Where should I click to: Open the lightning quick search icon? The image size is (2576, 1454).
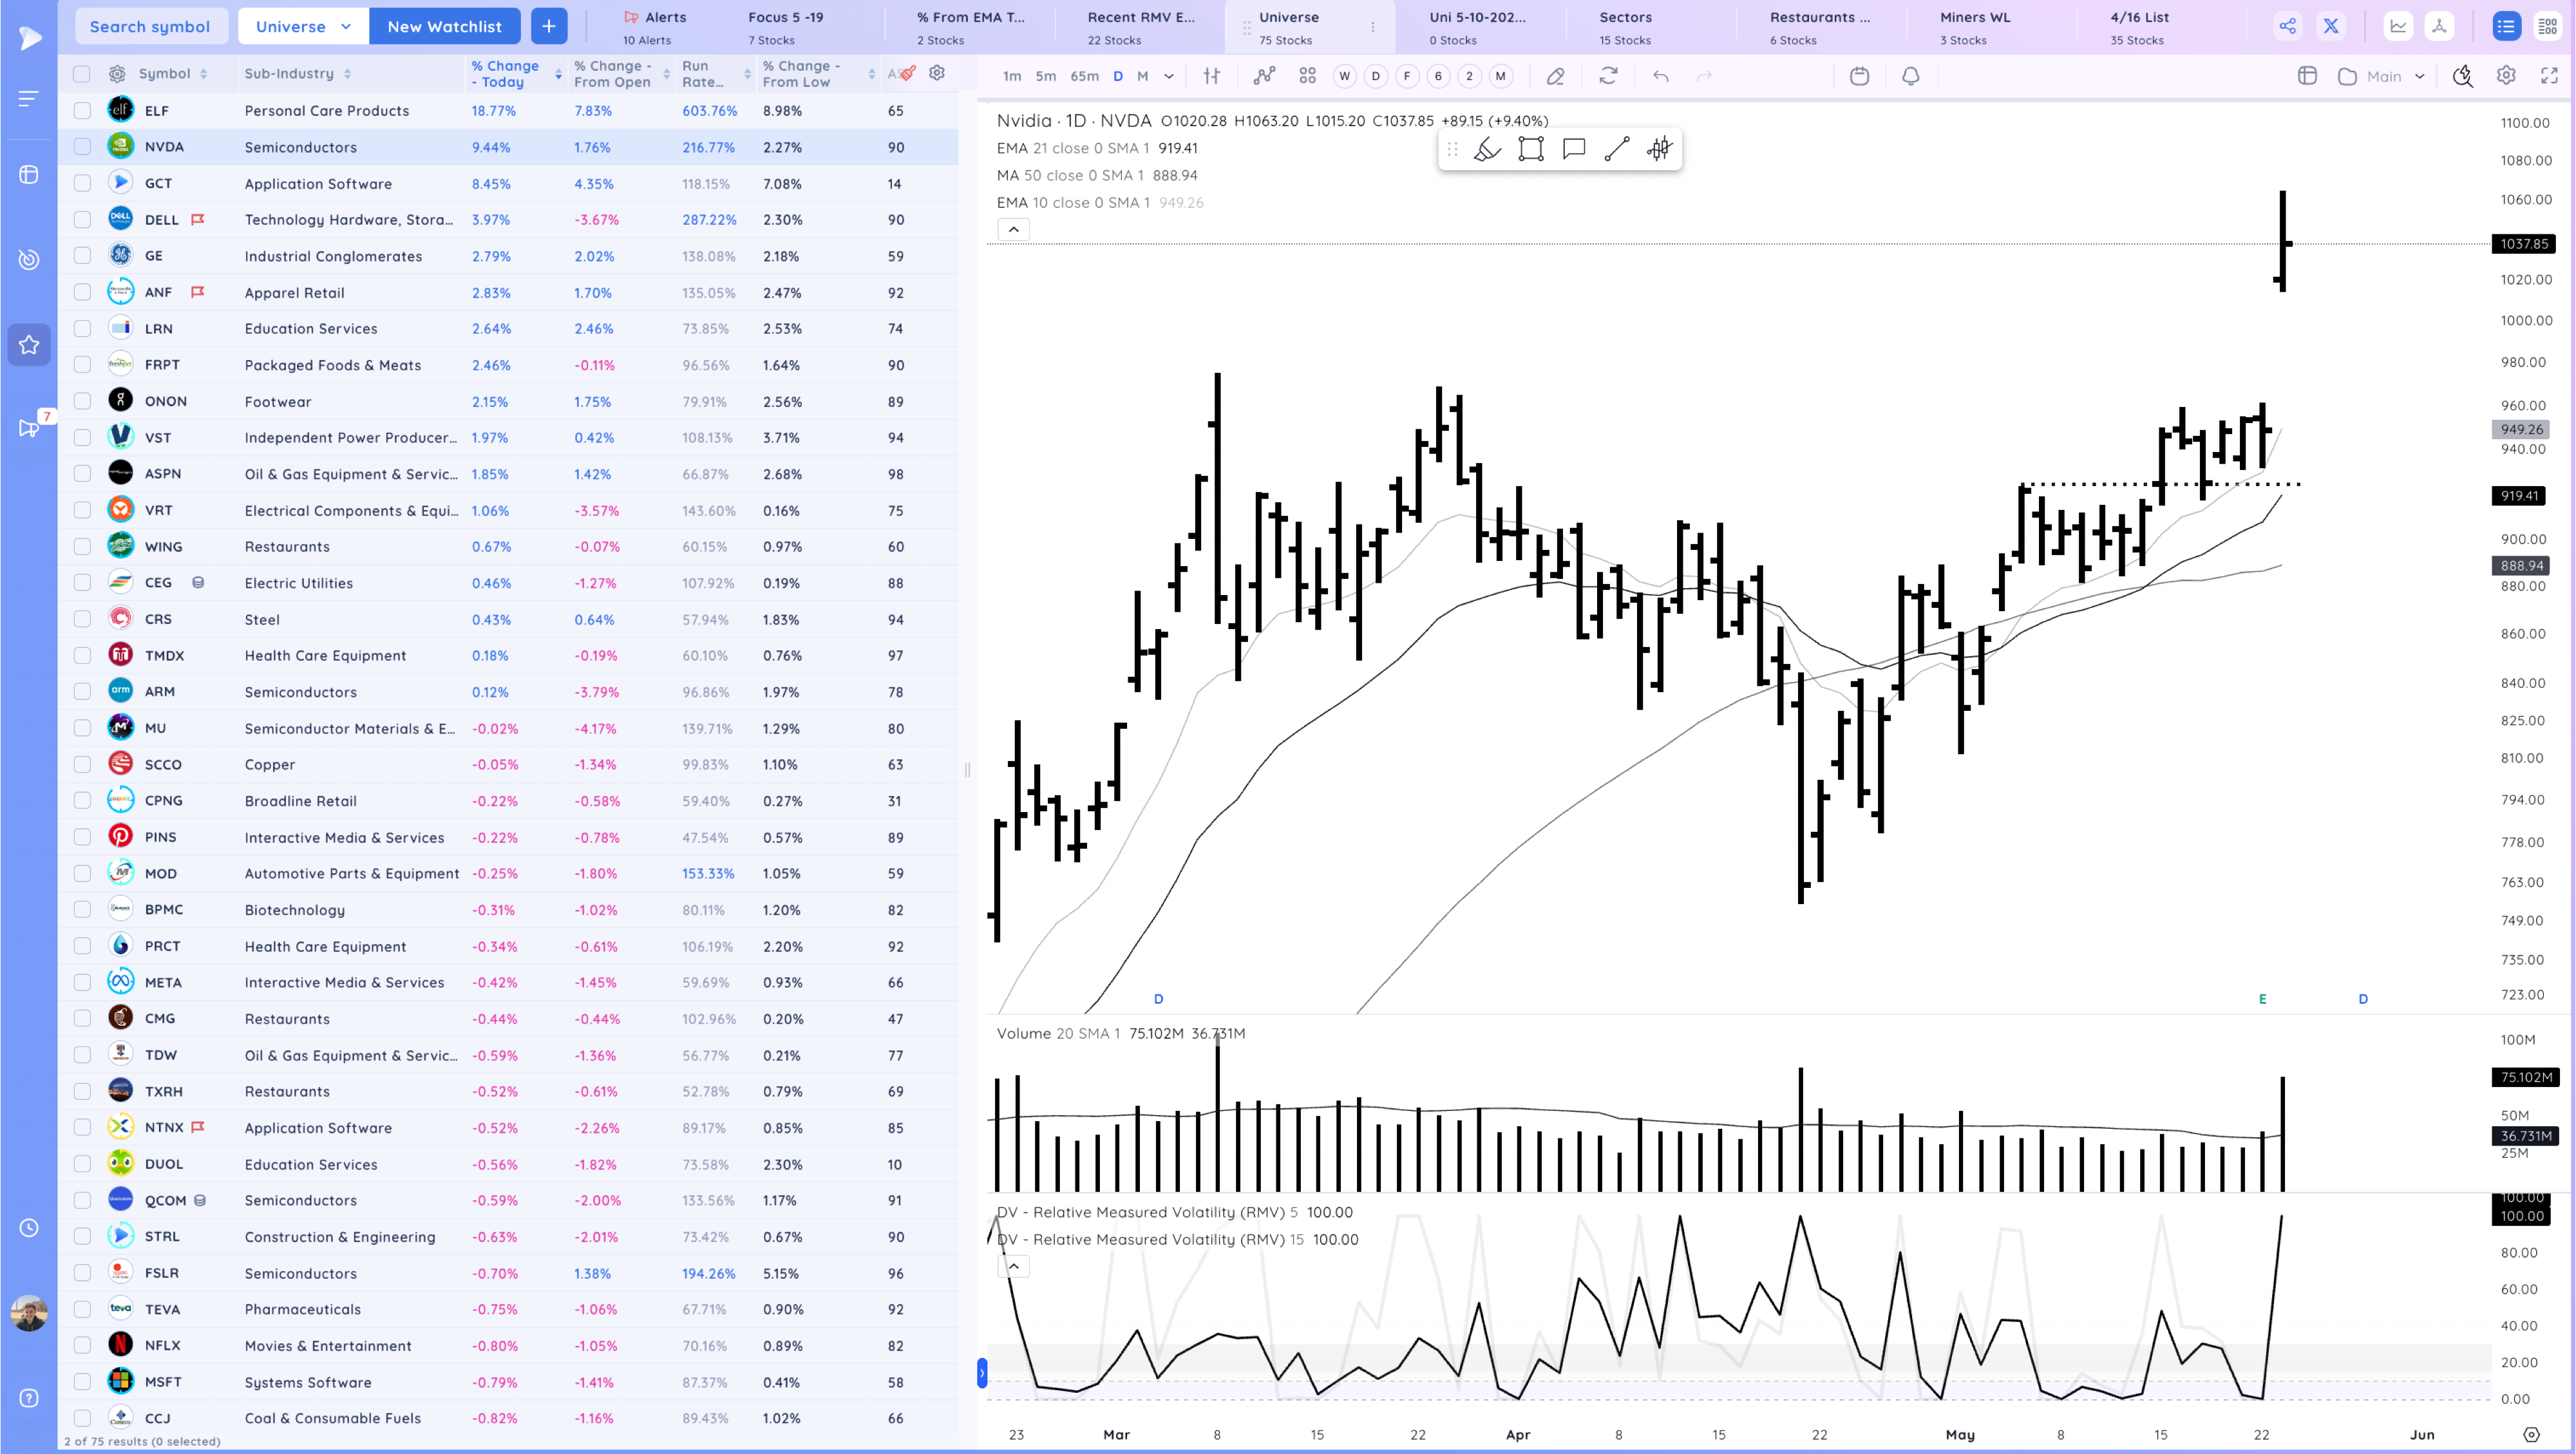(x=2462, y=76)
